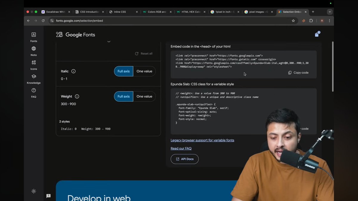Open the Fonts section in sidebar
Image resolution: width=358 pixels, height=201 pixels.
[x=34, y=37]
